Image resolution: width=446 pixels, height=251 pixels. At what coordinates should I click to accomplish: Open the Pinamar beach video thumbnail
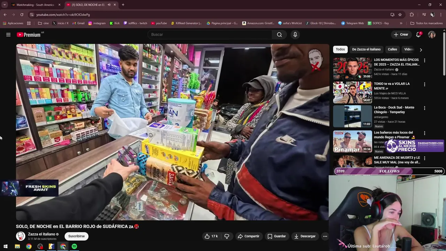click(x=352, y=141)
